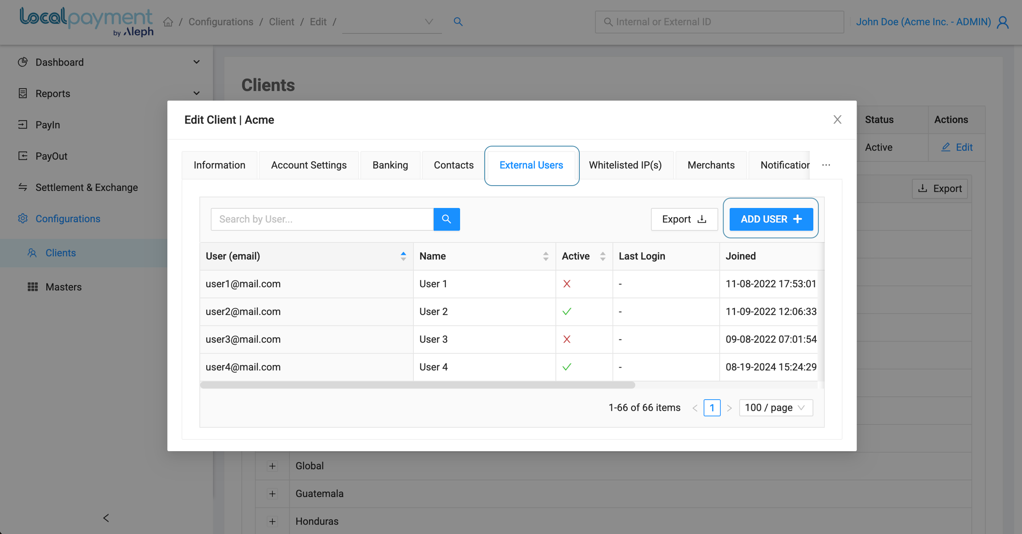Click the horizontal scrollbar of users table
This screenshot has width=1022, height=534.
(417, 385)
